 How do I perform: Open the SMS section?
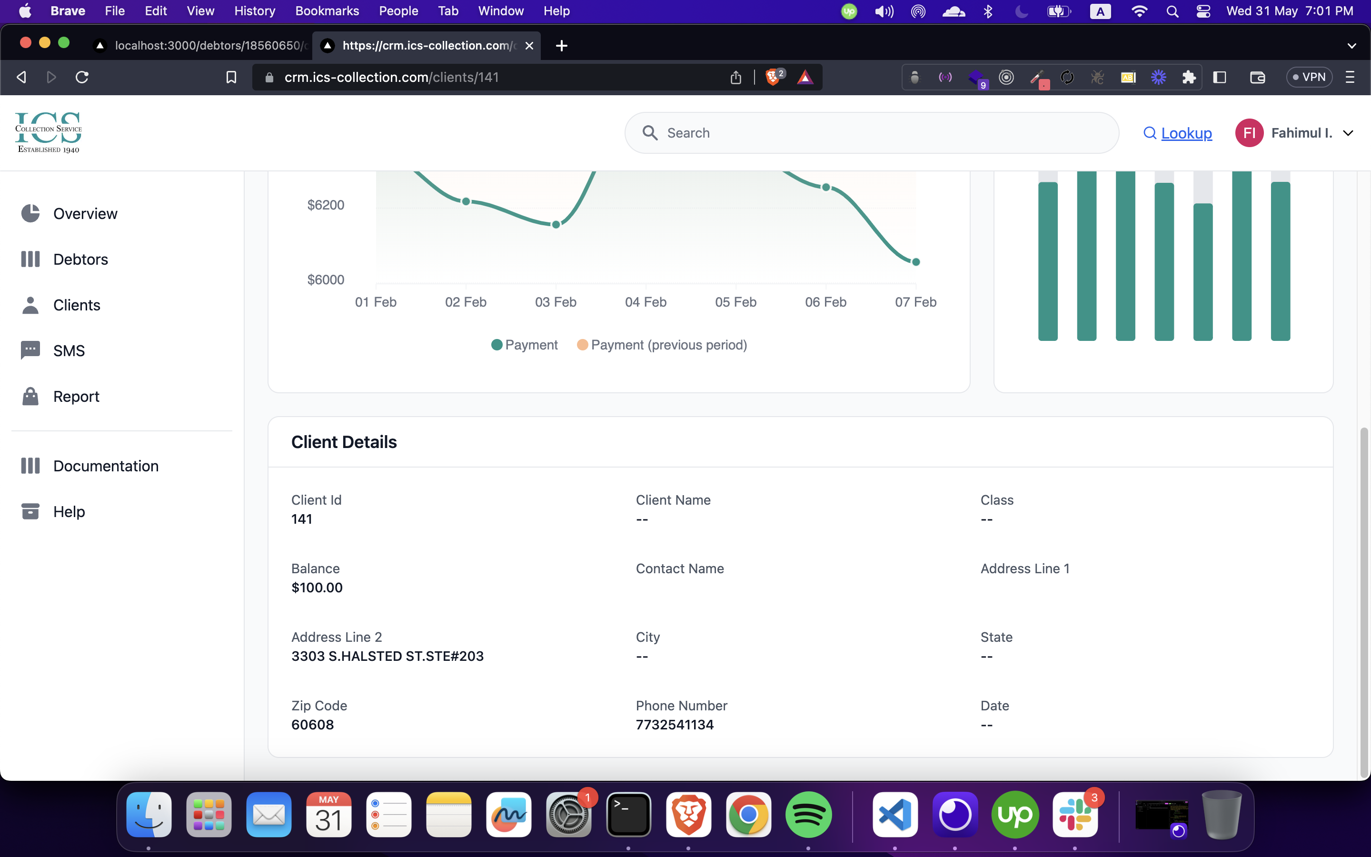pos(69,351)
